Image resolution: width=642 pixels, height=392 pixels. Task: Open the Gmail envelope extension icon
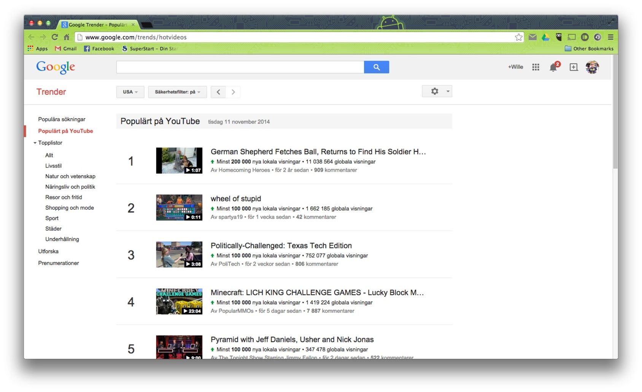[x=532, y=37]
